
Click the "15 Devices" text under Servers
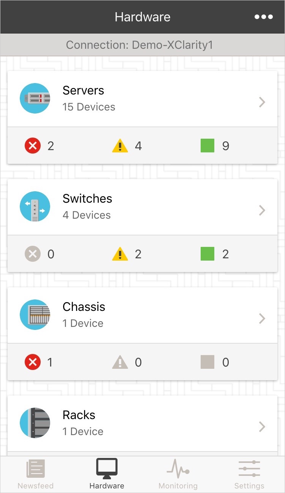(89, 107)
